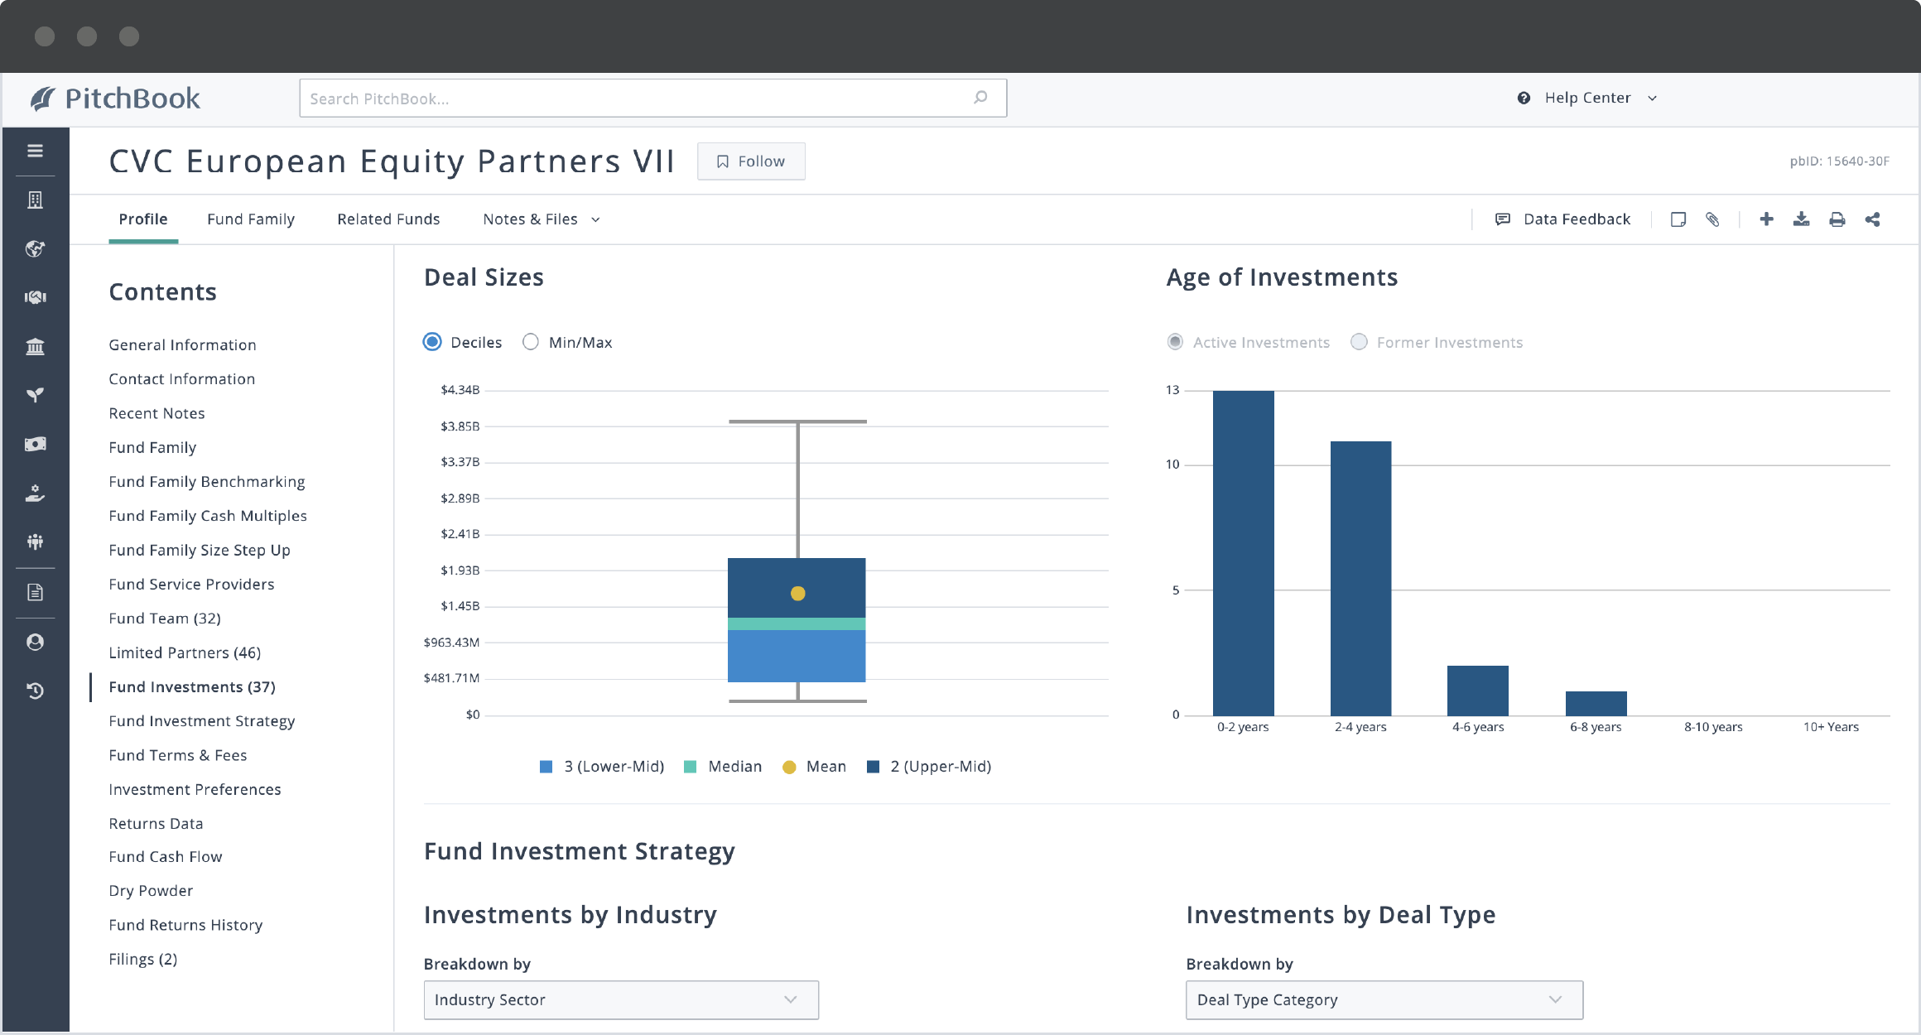The image size is (1921, 1035).
Task: Open the user account icon in sidebar
Action: [35, 642]
